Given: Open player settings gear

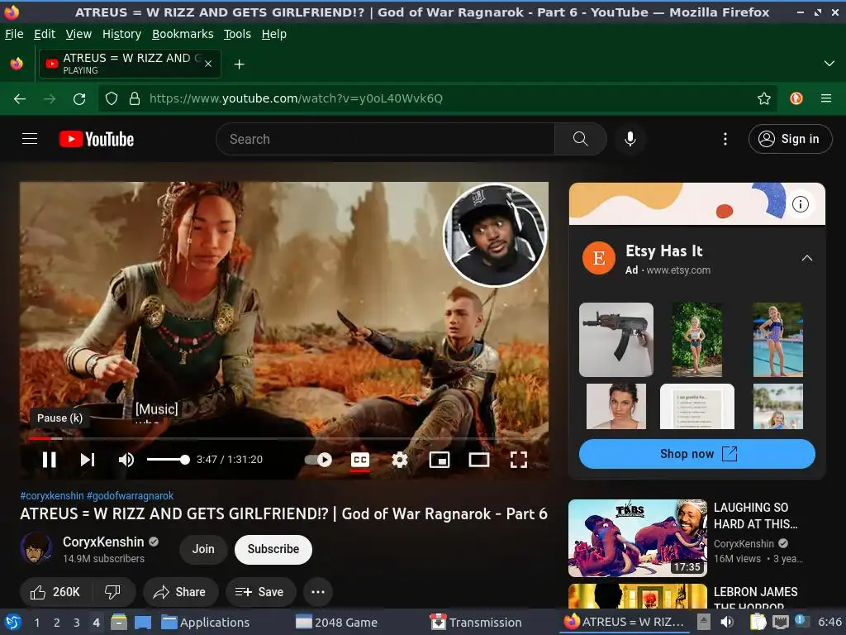Looking at the screenshot, I should (399, 460).
